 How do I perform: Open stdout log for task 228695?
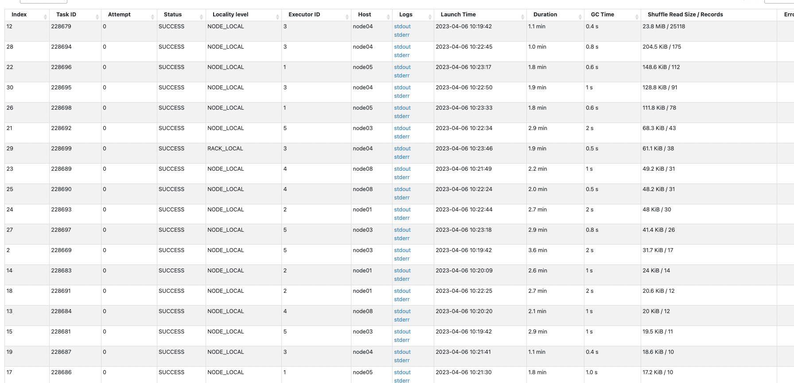[x=402, y=88]
